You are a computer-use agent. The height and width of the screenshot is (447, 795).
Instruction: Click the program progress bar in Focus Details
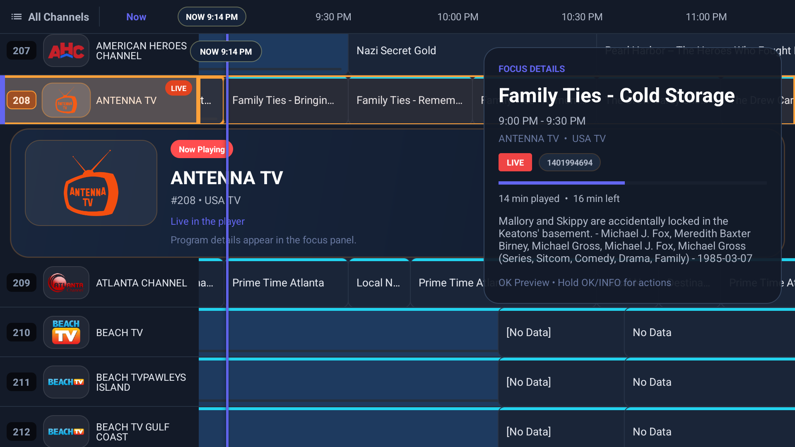coord(632,183)
